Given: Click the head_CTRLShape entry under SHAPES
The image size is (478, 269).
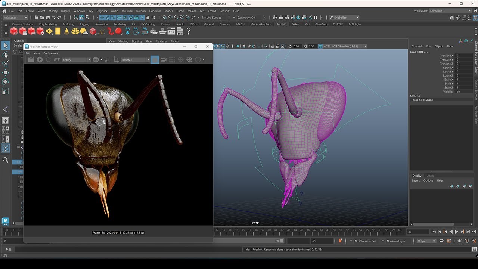Looking at the screenshot, I should pos(422,100).
